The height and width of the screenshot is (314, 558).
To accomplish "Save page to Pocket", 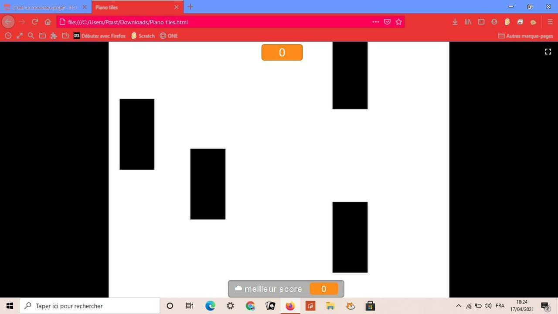I will [387, 22].
